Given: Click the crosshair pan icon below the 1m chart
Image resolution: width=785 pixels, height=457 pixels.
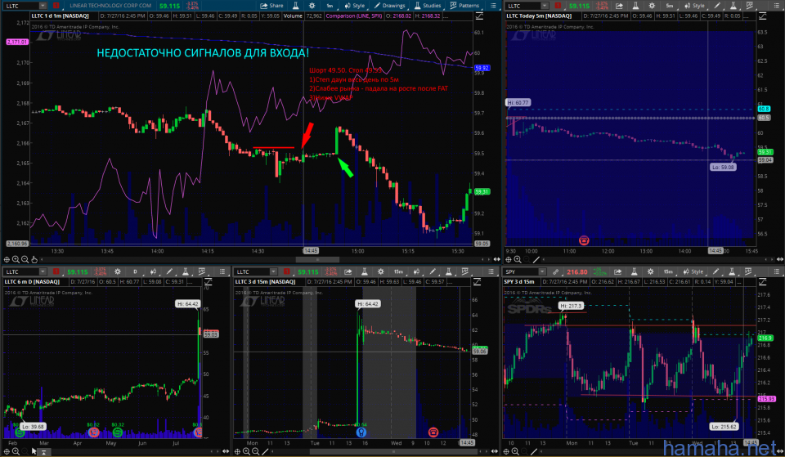Looking at the screenshot, I should (x=7, y=259).
